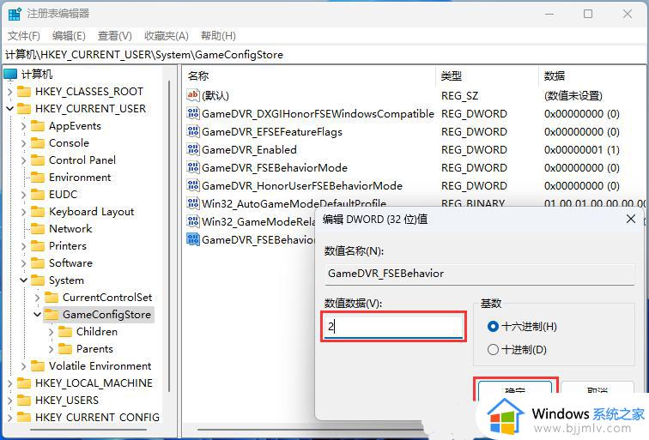The width and height of the screenshot is (649, 440).
Task: Select the System key label
Action: tap(66, 280)
